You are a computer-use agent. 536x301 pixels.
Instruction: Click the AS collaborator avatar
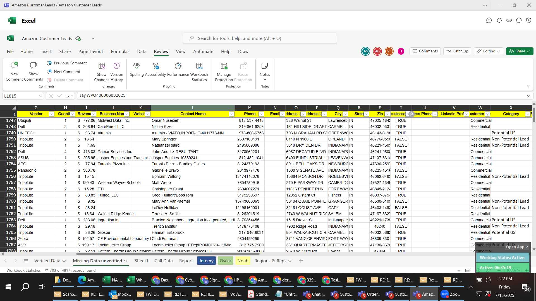click(x=365, y=51)
